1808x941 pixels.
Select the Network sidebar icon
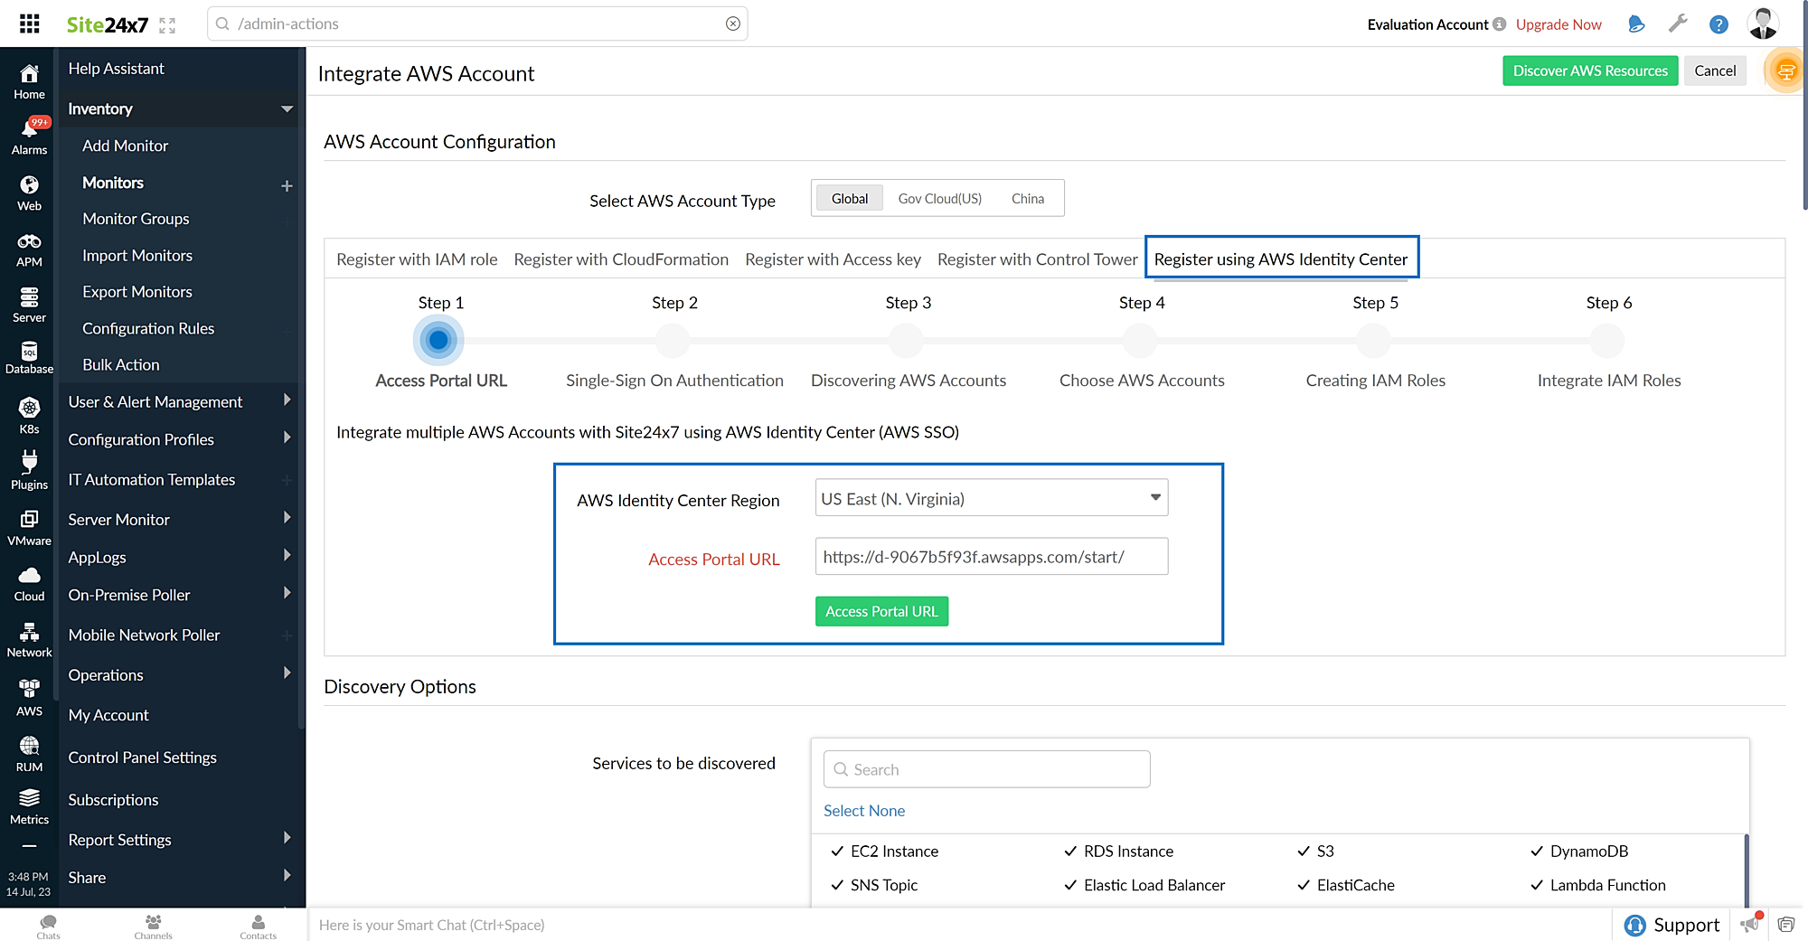click(29, 632)
